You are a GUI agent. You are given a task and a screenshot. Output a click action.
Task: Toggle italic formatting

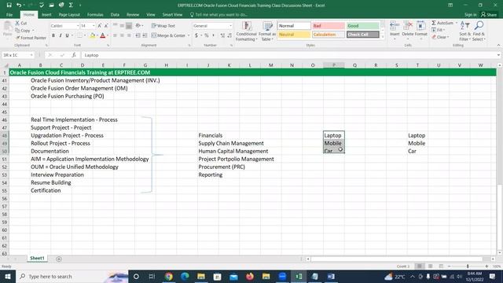pos(61,35)
